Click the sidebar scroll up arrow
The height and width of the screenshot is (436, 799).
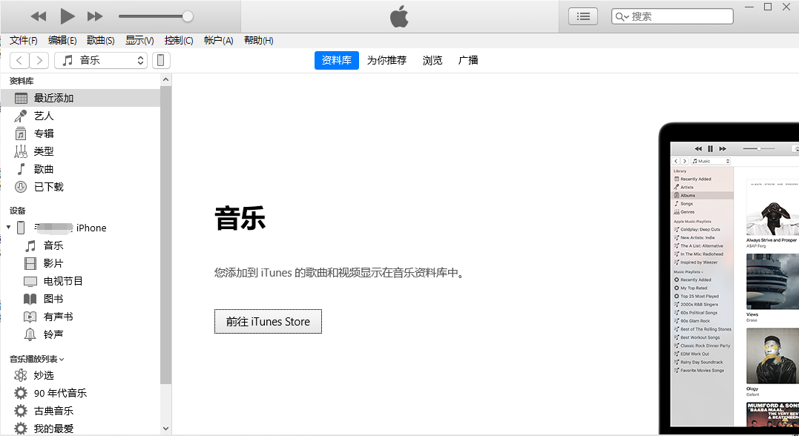165,79
